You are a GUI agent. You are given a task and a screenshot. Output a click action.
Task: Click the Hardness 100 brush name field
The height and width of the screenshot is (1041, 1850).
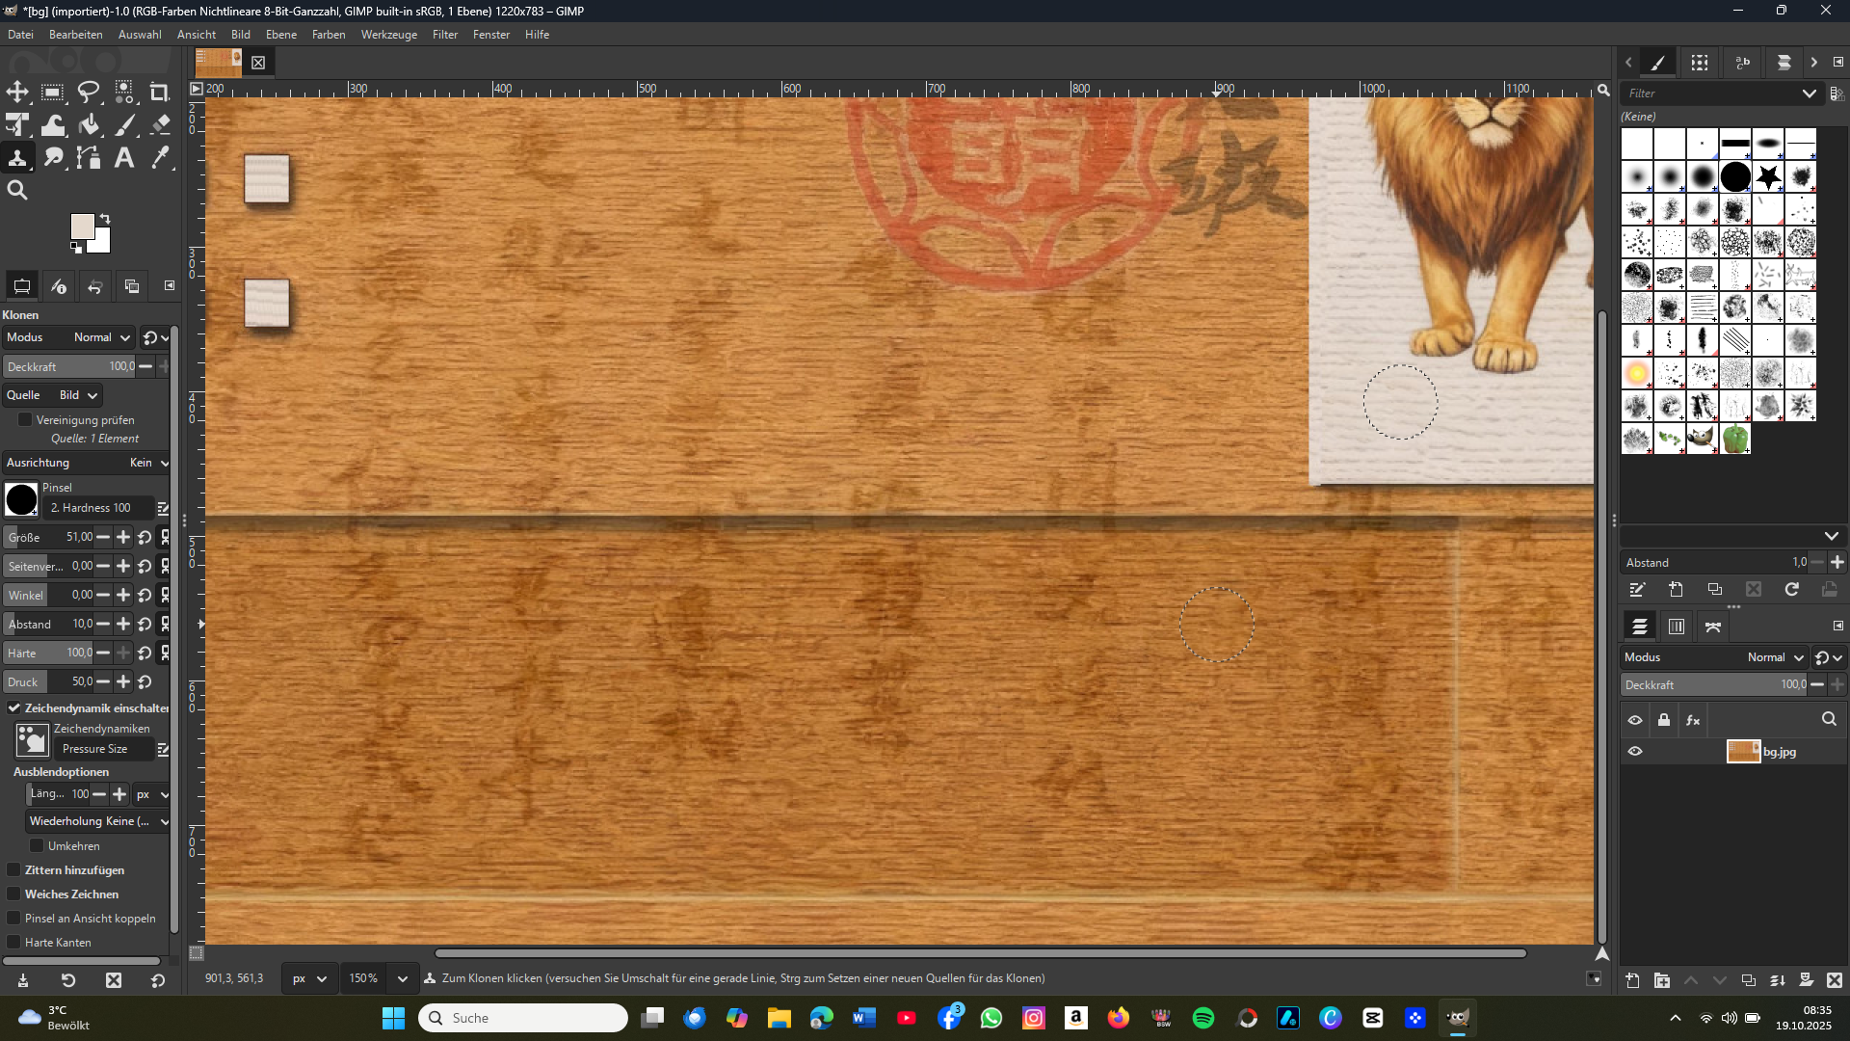96,508
